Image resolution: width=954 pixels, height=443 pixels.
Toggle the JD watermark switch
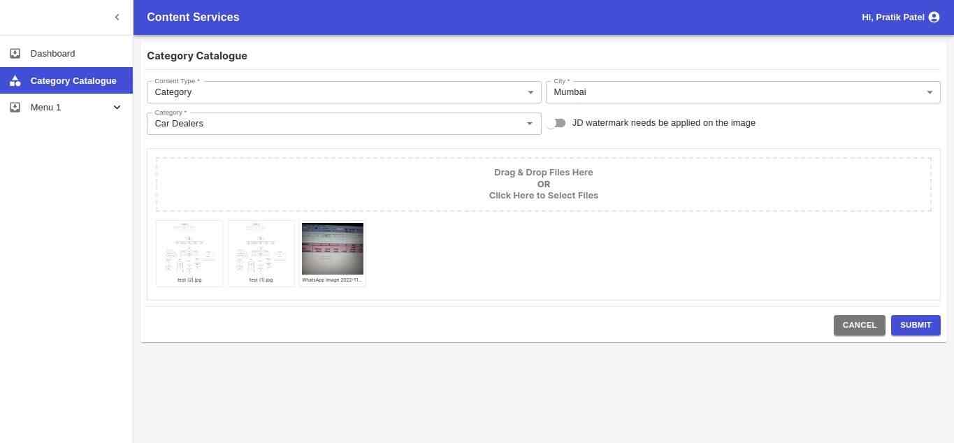556,124
